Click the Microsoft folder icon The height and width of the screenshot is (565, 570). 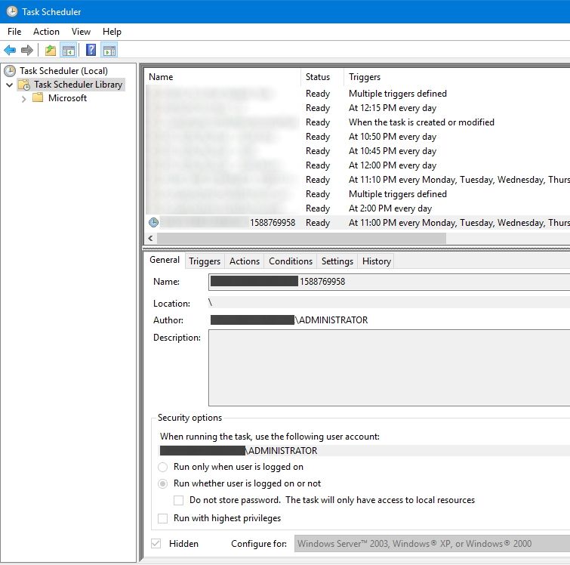click(x=38, y=97)
